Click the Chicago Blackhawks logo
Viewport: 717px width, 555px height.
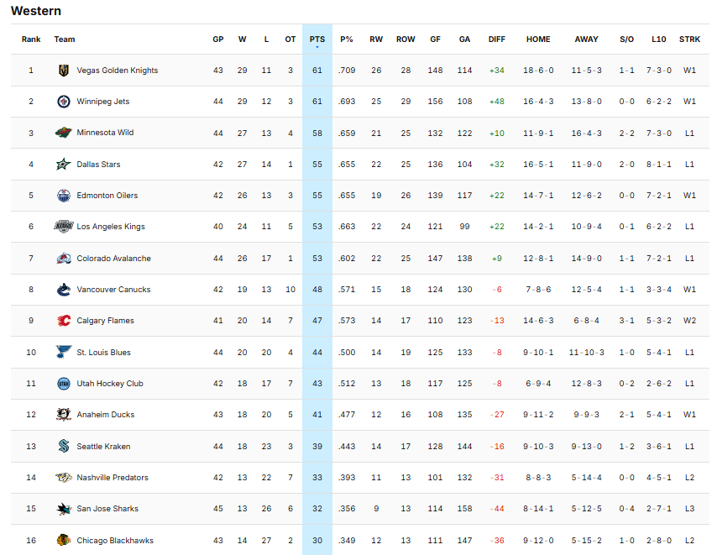click(x=64, y=541)
